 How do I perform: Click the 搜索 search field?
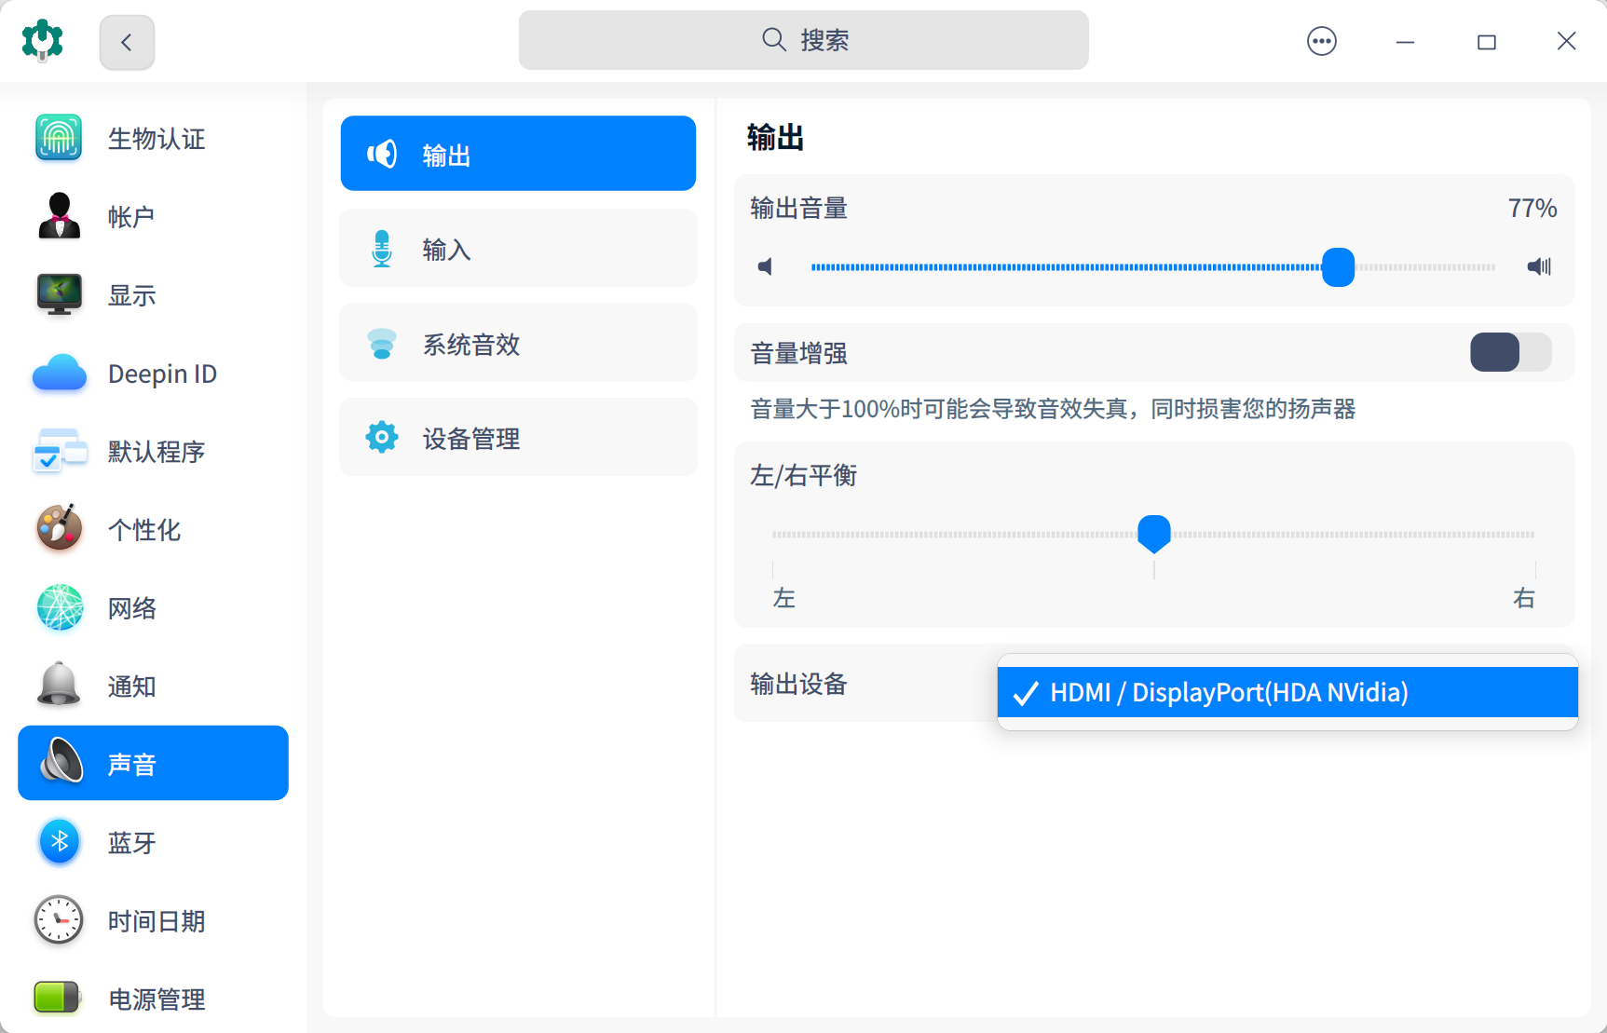(803, 40)
